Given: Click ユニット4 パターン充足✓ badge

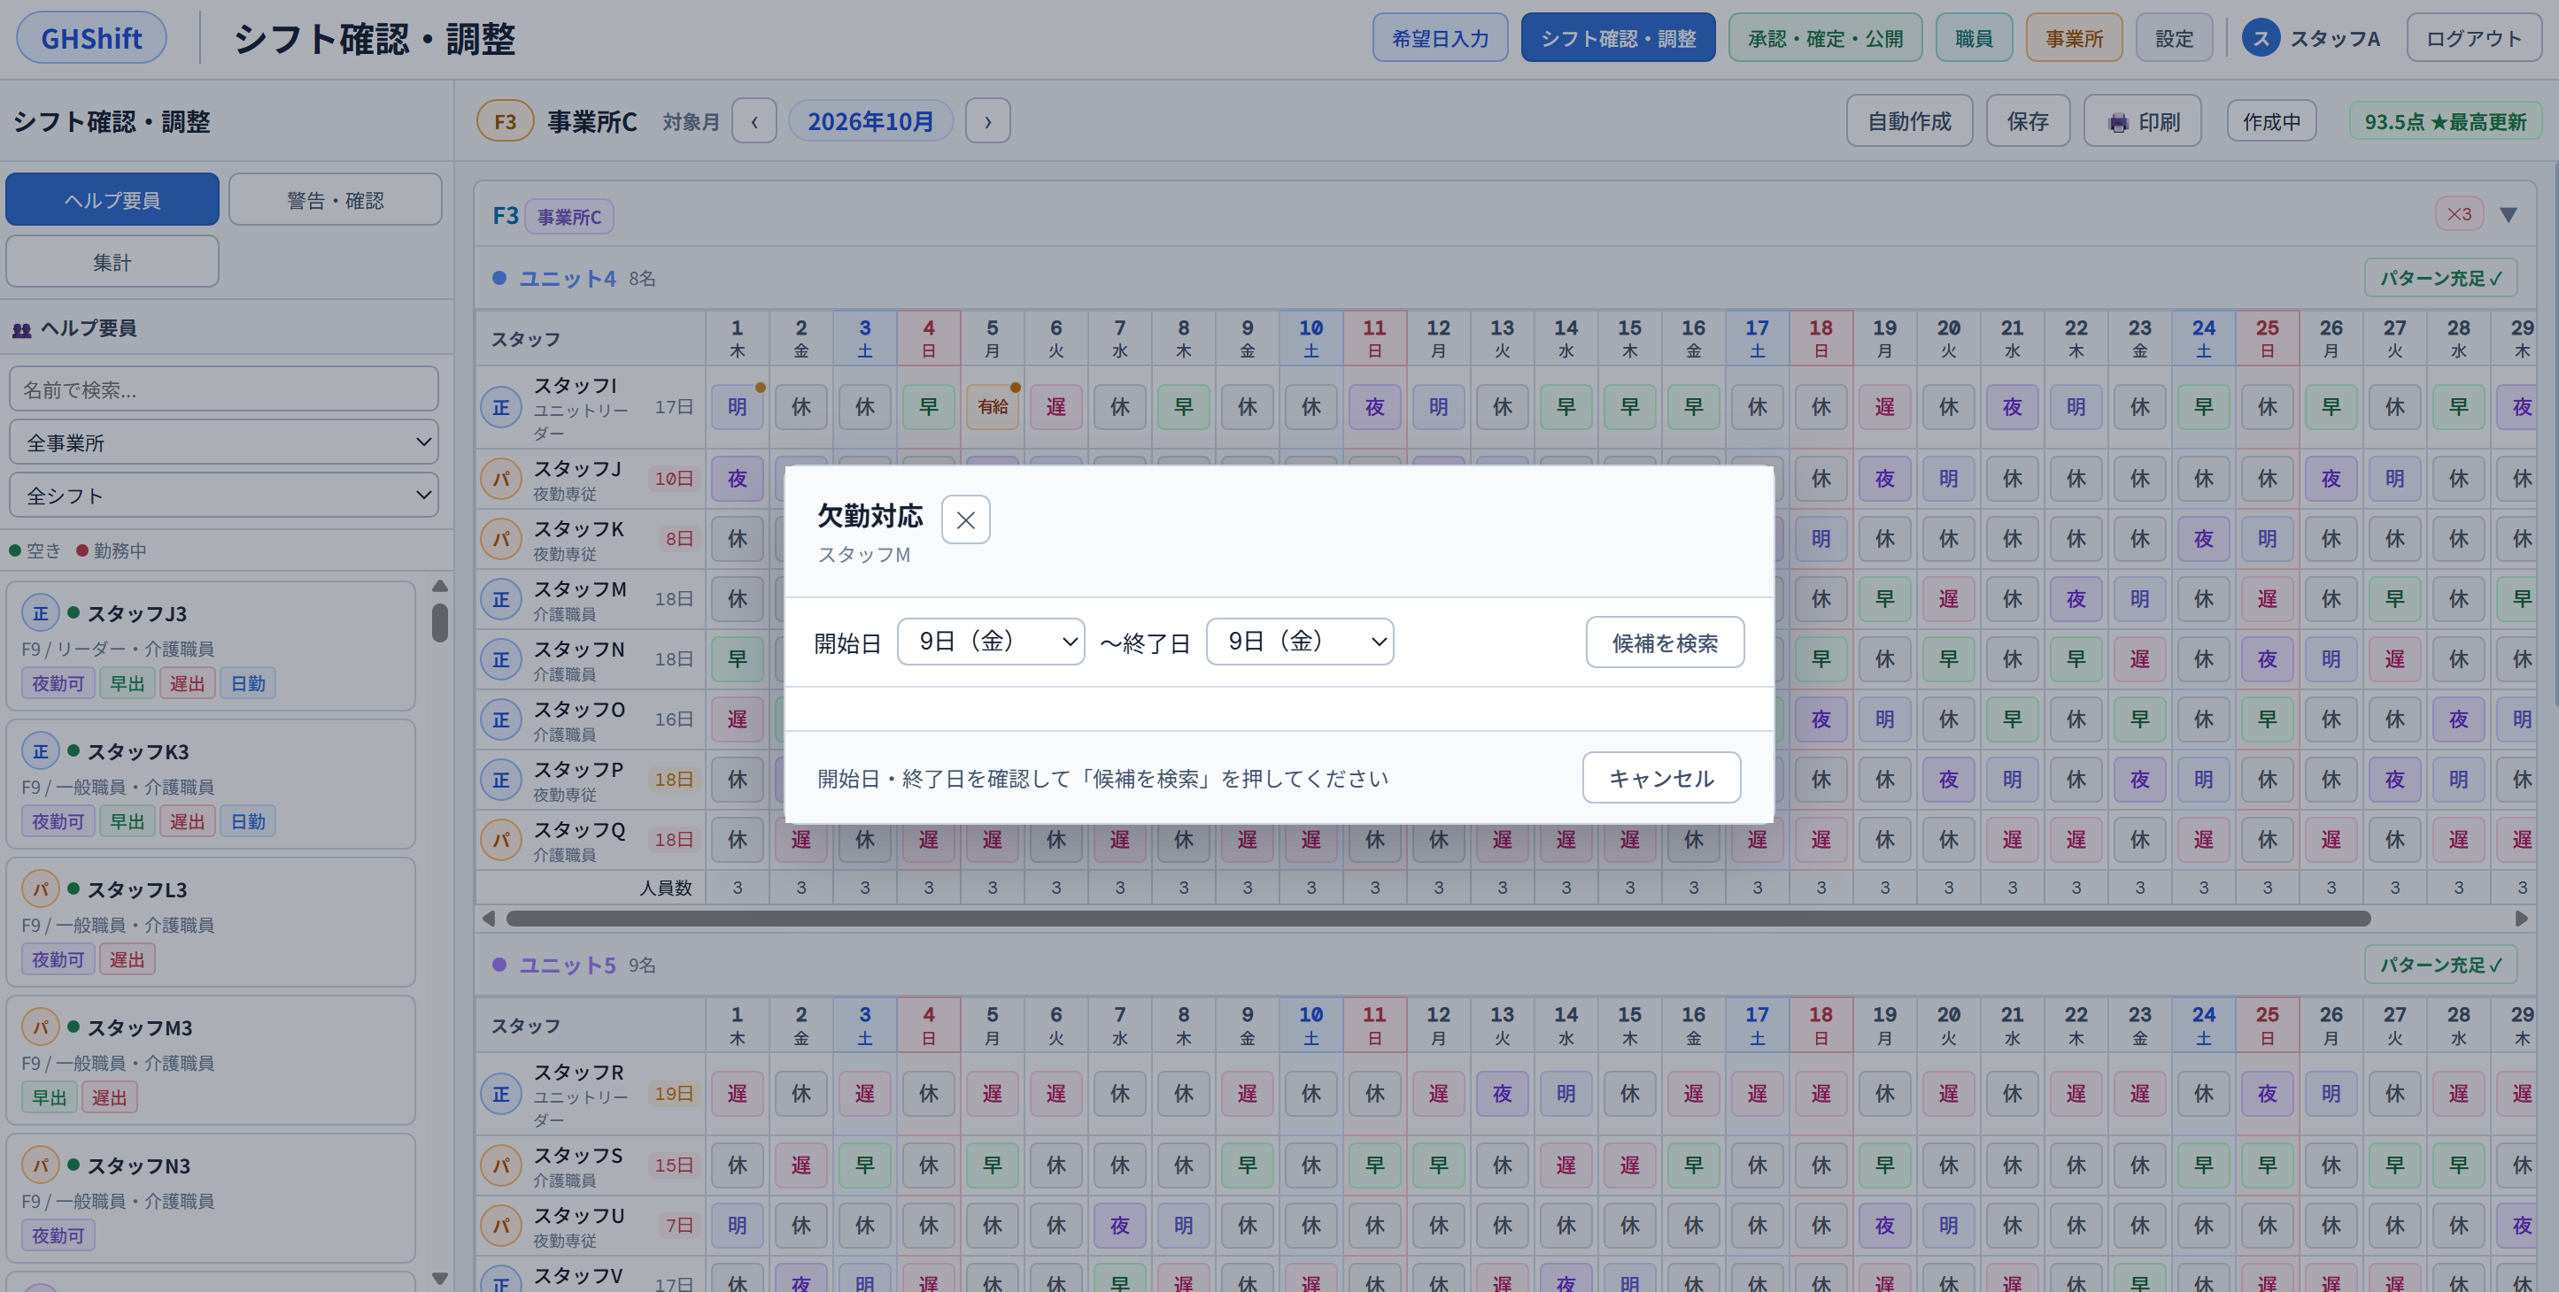Looking at the screenshot, I should [x=2440, y=278].
